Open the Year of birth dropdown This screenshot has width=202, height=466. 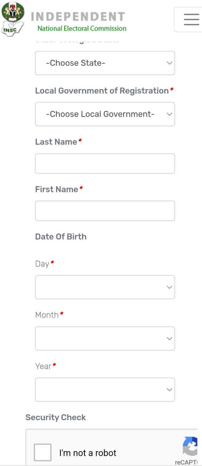[105, 390]
